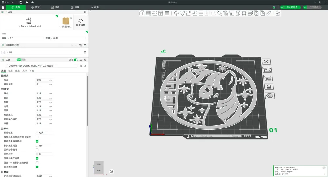
Task: Select the Cut tool
Action: pos(201,13)
